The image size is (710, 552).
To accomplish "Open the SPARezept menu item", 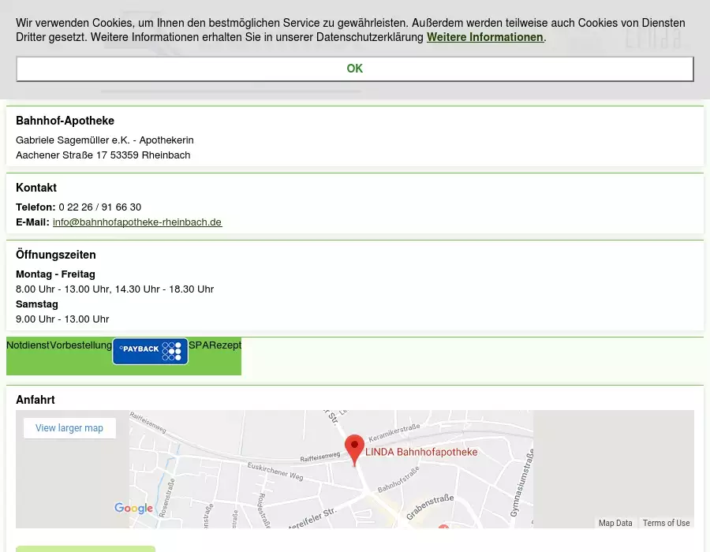I will pyautogui.click(x=215, y=345).
